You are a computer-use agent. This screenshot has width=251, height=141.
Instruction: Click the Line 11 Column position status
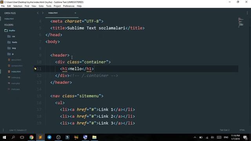(x=18, y=130)
